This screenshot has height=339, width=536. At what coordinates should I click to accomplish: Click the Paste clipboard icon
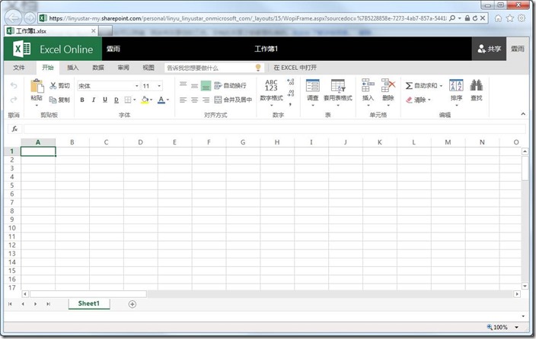37,87
